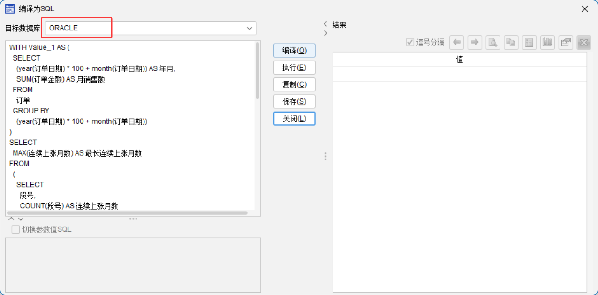Click the empty first row under 值 column
The width and height of the screenshot is (598, 295).
click(460, 74)
